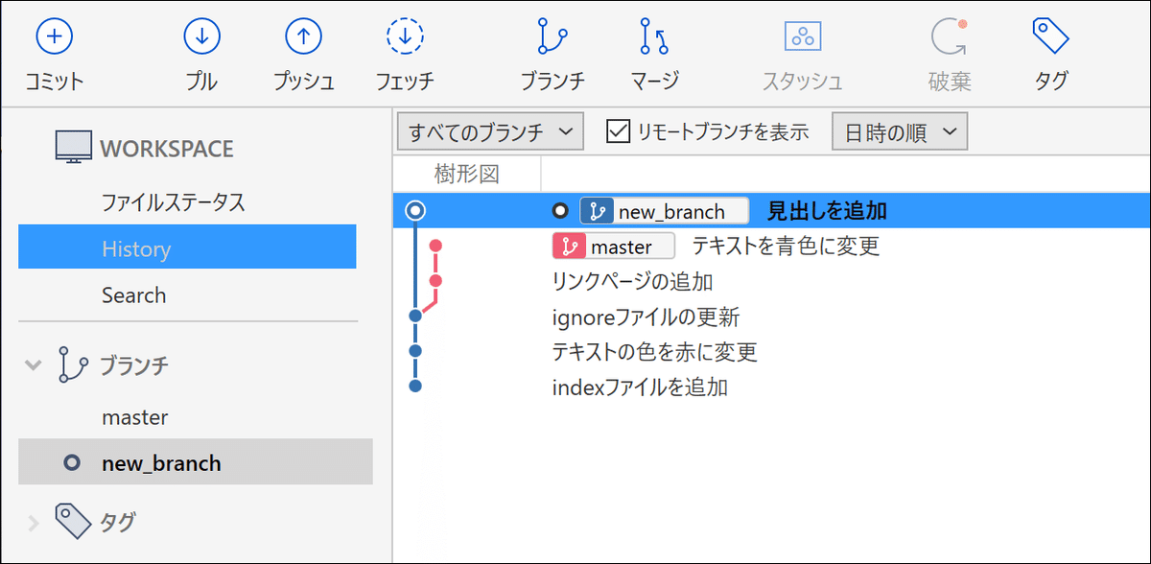Open the すべてのブランチ dropdown
The width and height of the screenshot is (1151, 564).
point(490,131)
